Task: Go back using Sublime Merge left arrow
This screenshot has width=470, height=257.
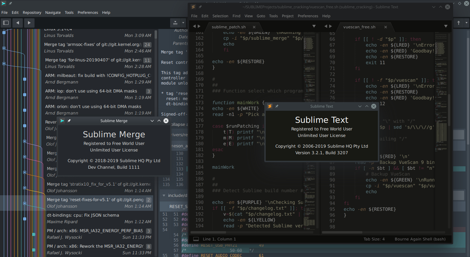Action: 18,23
